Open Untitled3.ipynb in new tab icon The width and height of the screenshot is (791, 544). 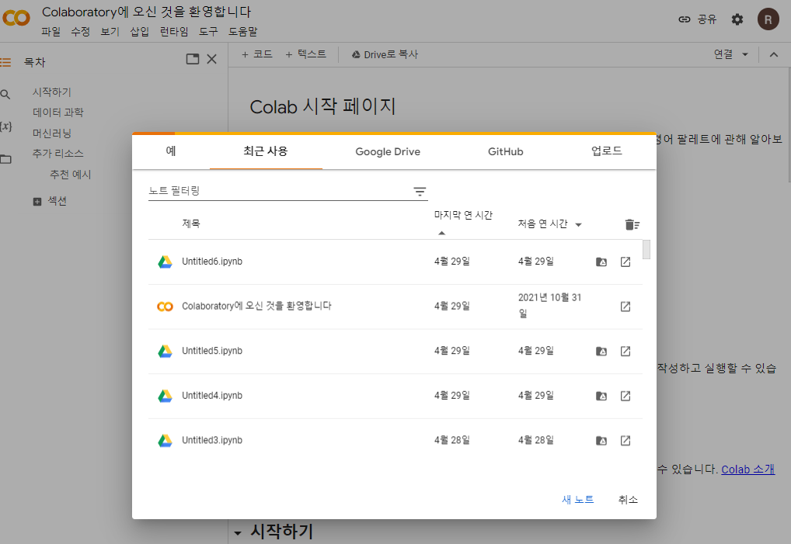pyautogui.click(x=625, y=441)
